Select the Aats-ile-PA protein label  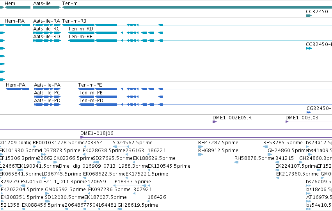click(47, 85)
